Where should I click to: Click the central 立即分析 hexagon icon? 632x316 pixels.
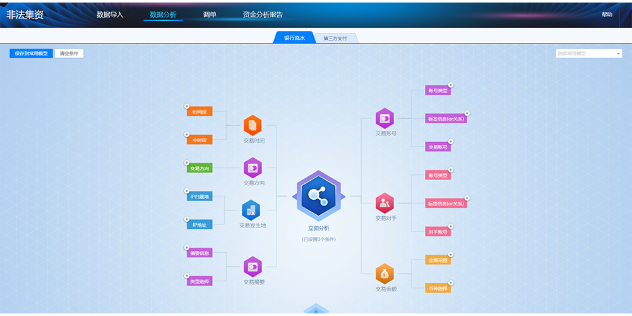[x=318, y=197]
